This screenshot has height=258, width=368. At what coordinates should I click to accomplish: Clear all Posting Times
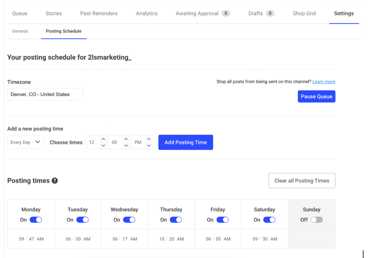point(302,181)
